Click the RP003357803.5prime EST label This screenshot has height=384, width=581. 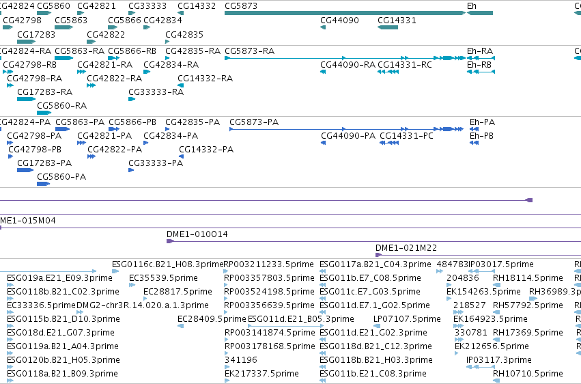point(270,278)
